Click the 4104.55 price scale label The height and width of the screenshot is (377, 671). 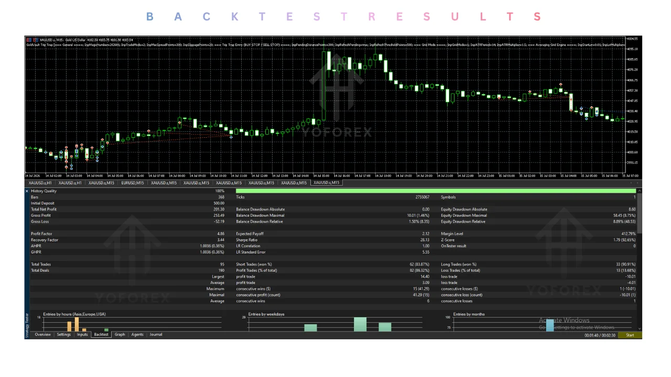coord(632,39)
